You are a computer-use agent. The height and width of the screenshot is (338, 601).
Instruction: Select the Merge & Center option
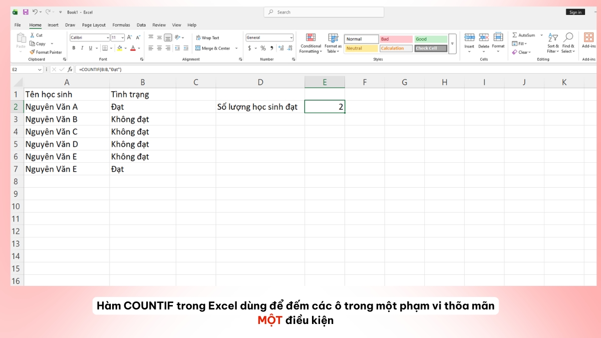click(x=214, y=48)
